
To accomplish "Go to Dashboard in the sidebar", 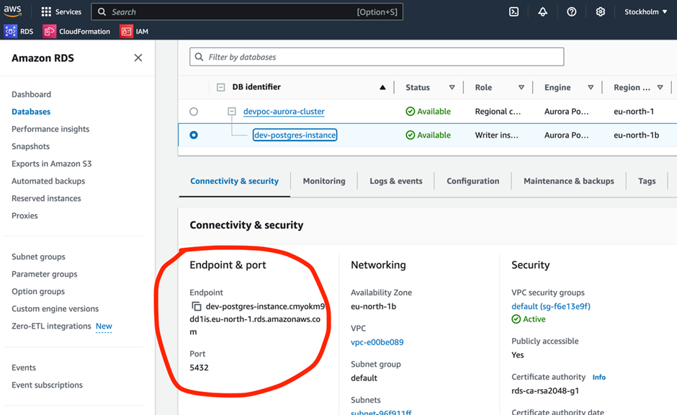I will tap(31, 94).
